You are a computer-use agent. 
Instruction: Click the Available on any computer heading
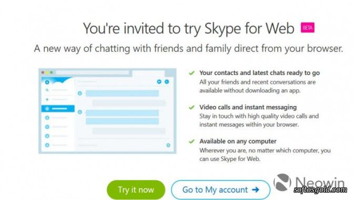tap(238, 141)
